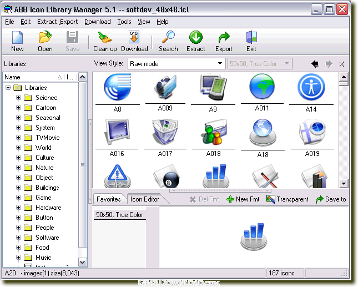The width and height of the screenshot is (358, 287).
Task: Expand the Science library folder
Action: pyautogui.click(x=18, y=98)
